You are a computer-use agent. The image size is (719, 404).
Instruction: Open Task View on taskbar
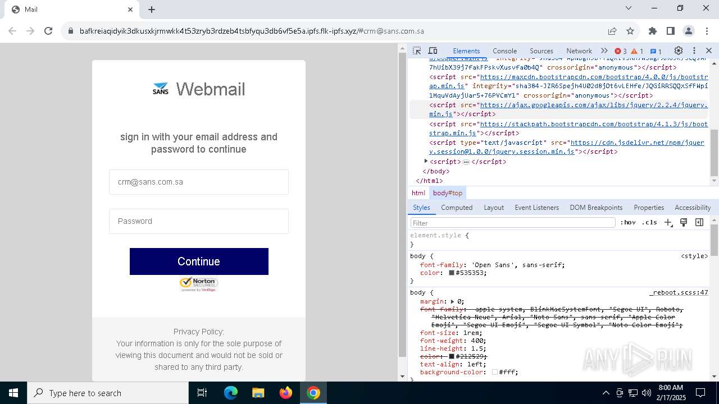point(202,393)
